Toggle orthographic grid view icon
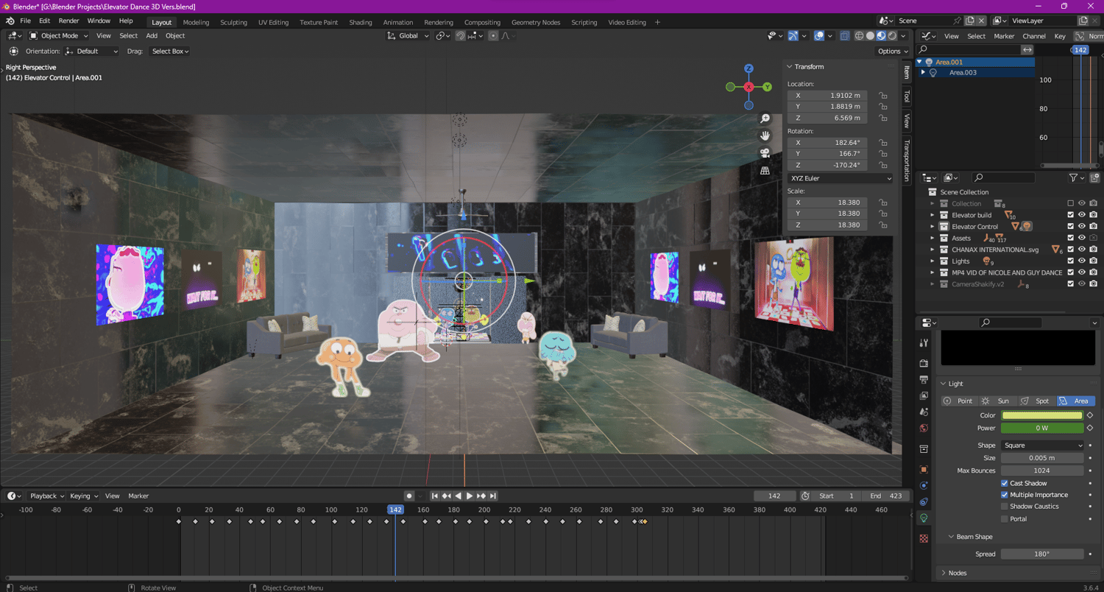The width and height of the screenshot is (1104, 592). (x=765, y=170)
